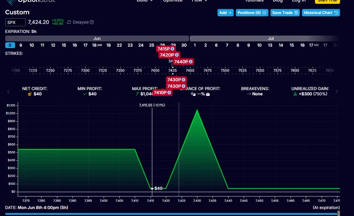The height and width of the screenshot is (216, 354).
Task: Open the Historical Chart view
Action: [321, 13]
